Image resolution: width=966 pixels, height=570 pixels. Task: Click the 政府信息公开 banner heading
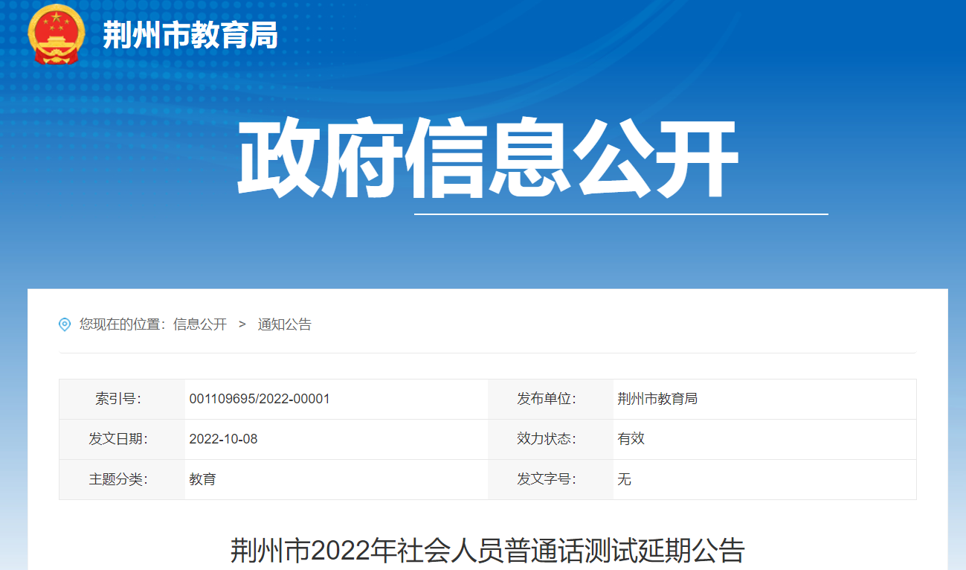click(487, 158)
